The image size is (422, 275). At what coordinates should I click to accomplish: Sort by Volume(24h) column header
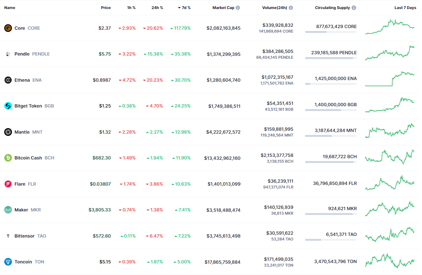point(275,7)
